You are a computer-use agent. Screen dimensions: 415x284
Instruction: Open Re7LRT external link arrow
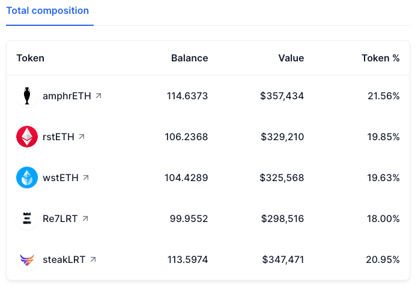85,218
